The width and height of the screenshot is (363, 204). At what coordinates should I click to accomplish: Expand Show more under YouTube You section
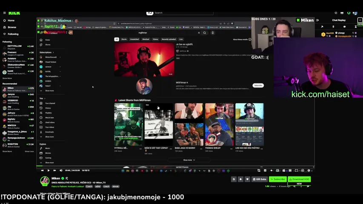[47, 137]
